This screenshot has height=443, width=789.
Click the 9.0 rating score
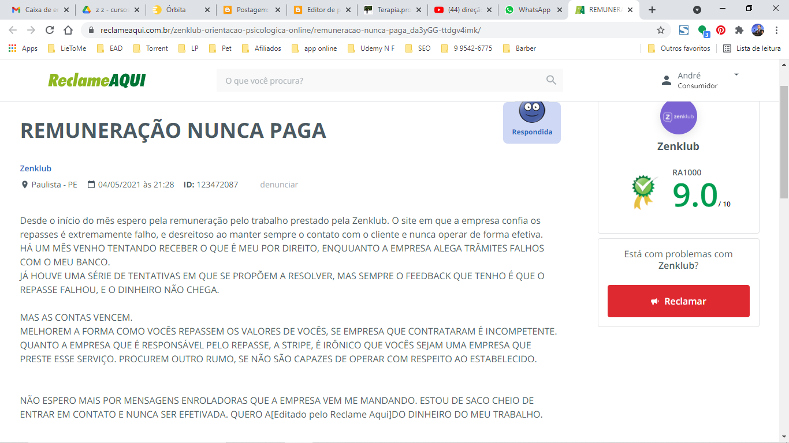[695, 195]
